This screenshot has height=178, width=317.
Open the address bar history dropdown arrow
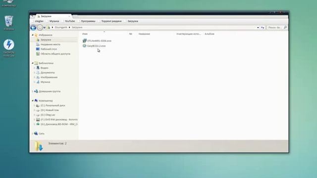click(258, 28)
